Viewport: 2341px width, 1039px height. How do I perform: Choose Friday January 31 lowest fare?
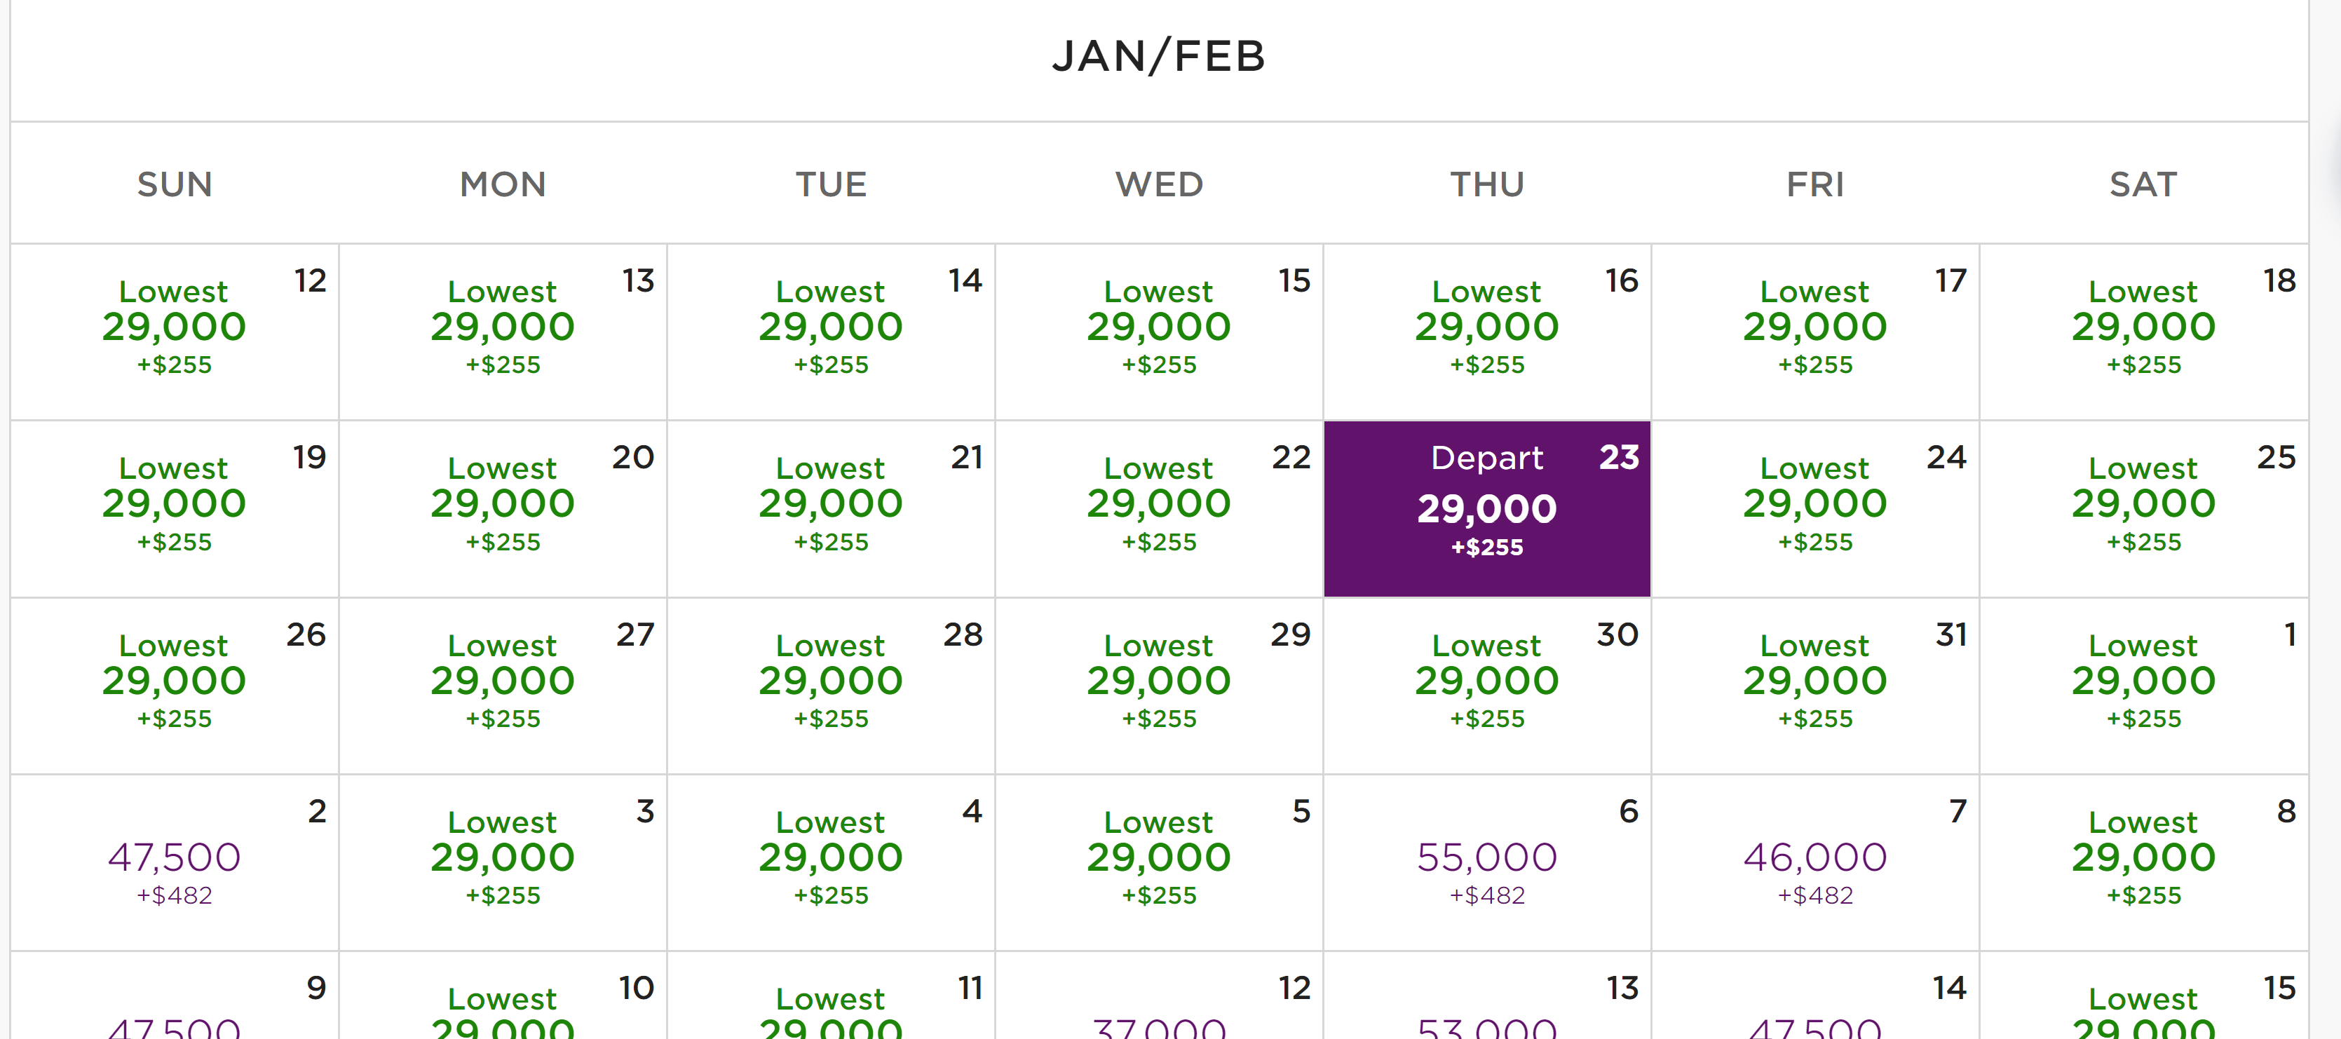[1815, 681]
